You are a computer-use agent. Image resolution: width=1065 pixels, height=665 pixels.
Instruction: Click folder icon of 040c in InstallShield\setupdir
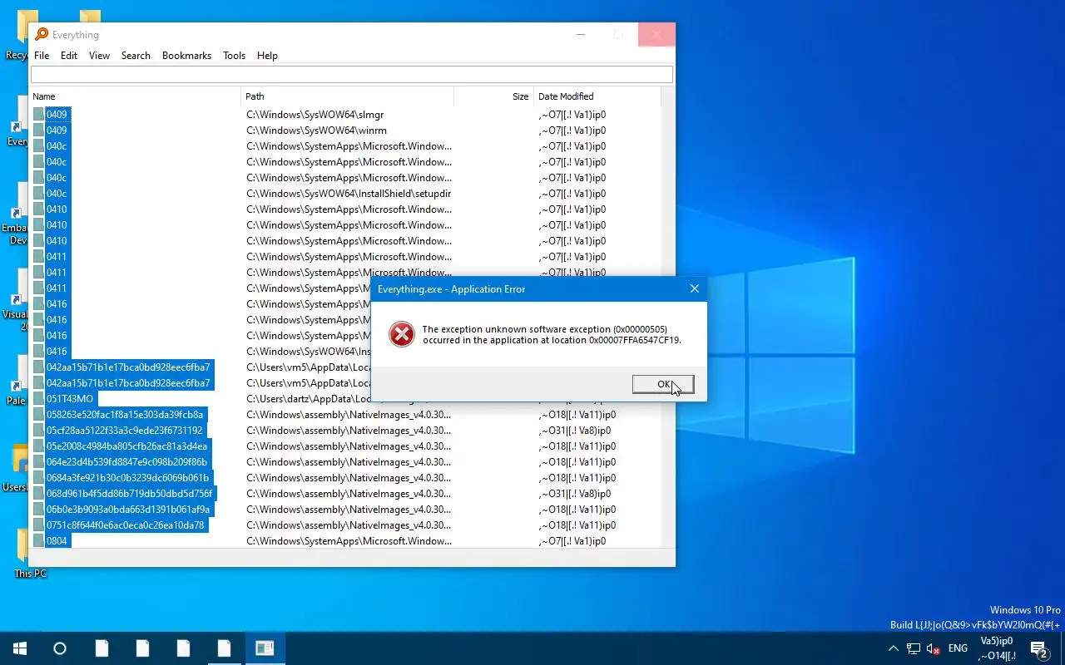(x=38, y=194)
